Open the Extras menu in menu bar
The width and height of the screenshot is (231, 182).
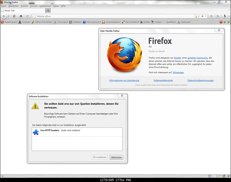56,6
